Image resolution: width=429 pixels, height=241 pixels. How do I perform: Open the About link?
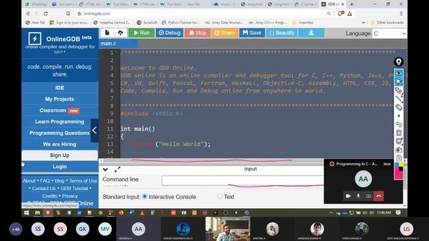click(x=29, y=181)
